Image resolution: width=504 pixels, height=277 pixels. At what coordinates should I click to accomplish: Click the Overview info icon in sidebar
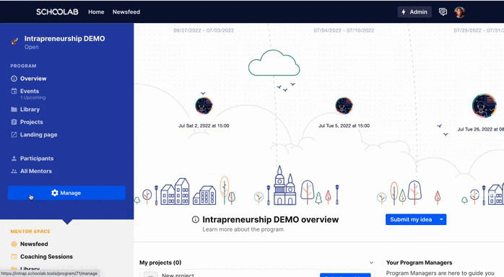[x=14, y=79]
